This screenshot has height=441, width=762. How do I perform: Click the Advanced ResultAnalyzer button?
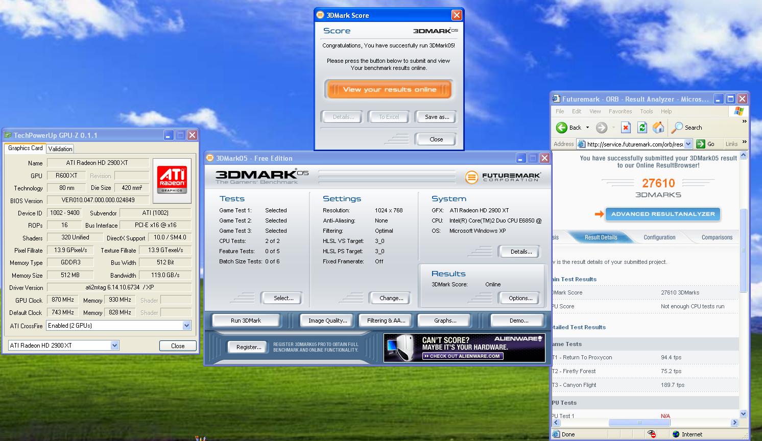coord(663,214)
